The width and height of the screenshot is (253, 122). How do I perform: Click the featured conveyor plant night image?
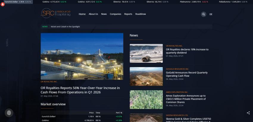(82, 56)
